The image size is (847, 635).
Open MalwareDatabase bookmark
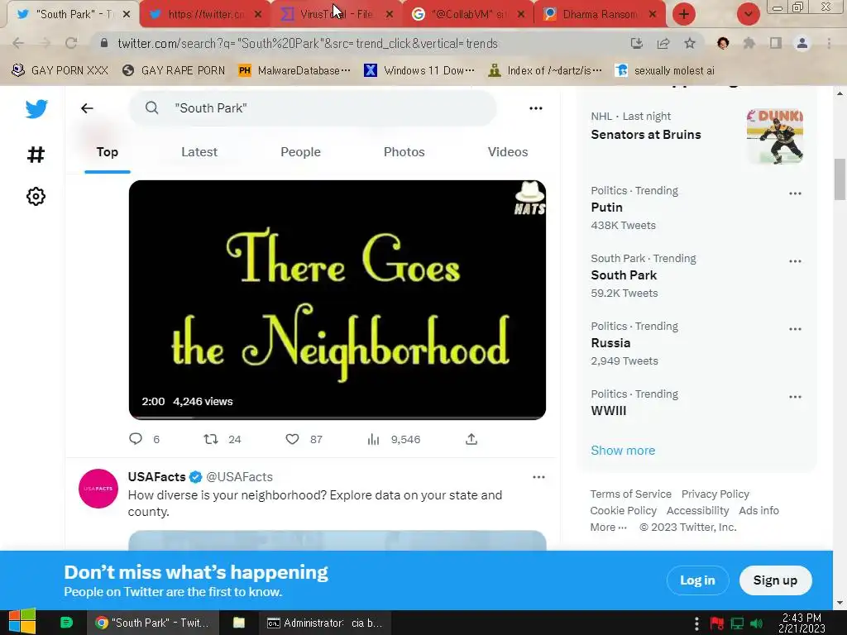(294, 70)
